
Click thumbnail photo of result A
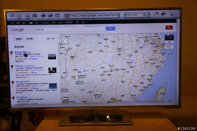click(52, 57)
